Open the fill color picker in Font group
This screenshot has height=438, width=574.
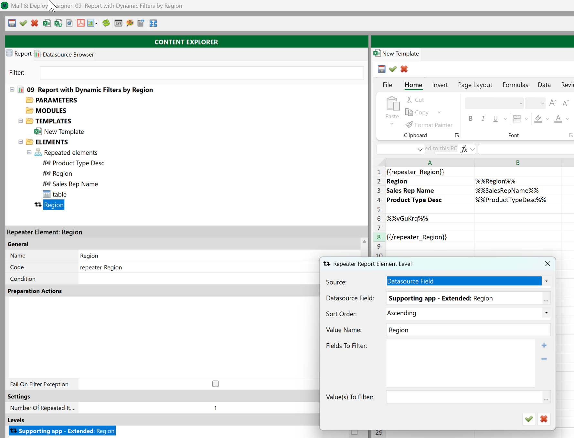547,119
